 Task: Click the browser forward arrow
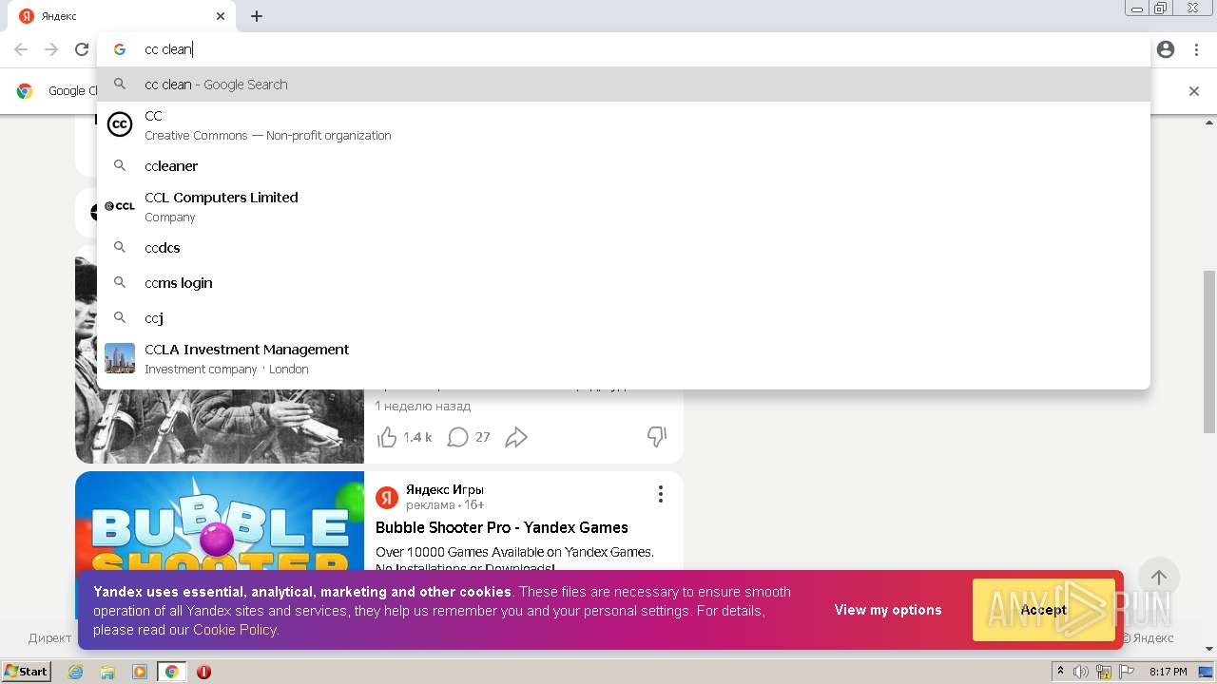(x=51, y=49)
